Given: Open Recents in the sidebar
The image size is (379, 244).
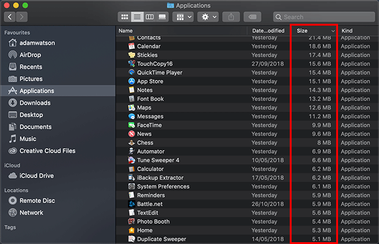Looking at the screenshot, I should [x=58, y=66].
